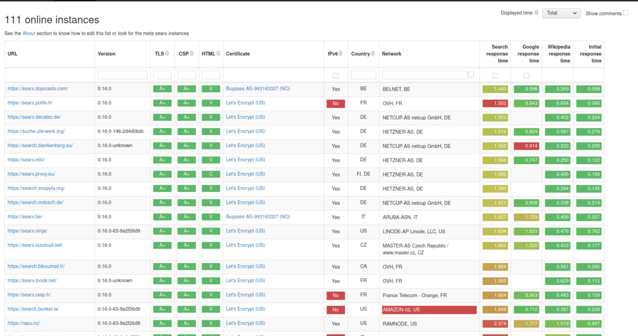This screenshot has width=638, height=336.
Task: Open the searx.dojocasts.com instance link
Action: coord(37,88)
